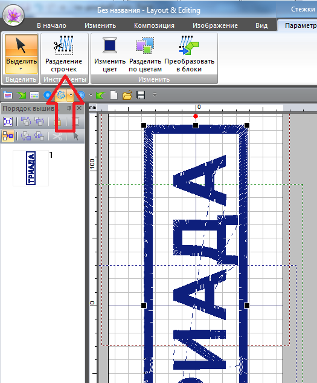
Task: Click the red rotation handle above selection
Action: (x=195, y=116)
